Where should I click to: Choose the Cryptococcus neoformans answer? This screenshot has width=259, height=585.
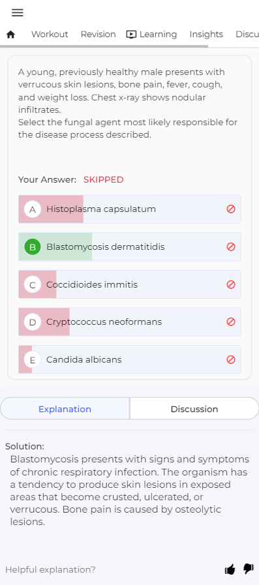pos(129,322)
